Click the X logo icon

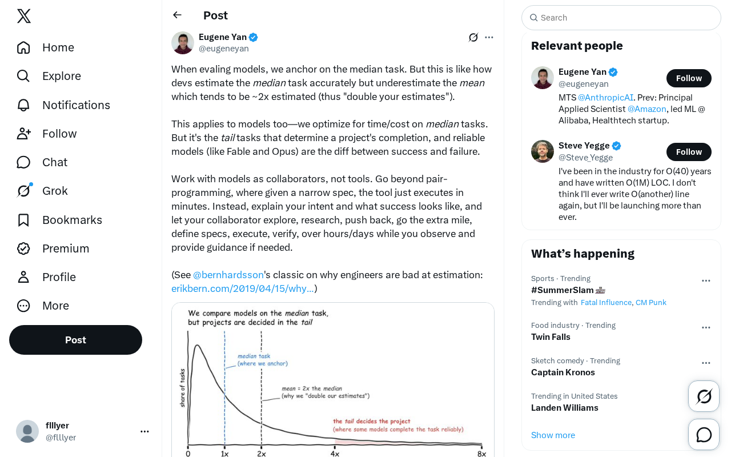(24, 16)
